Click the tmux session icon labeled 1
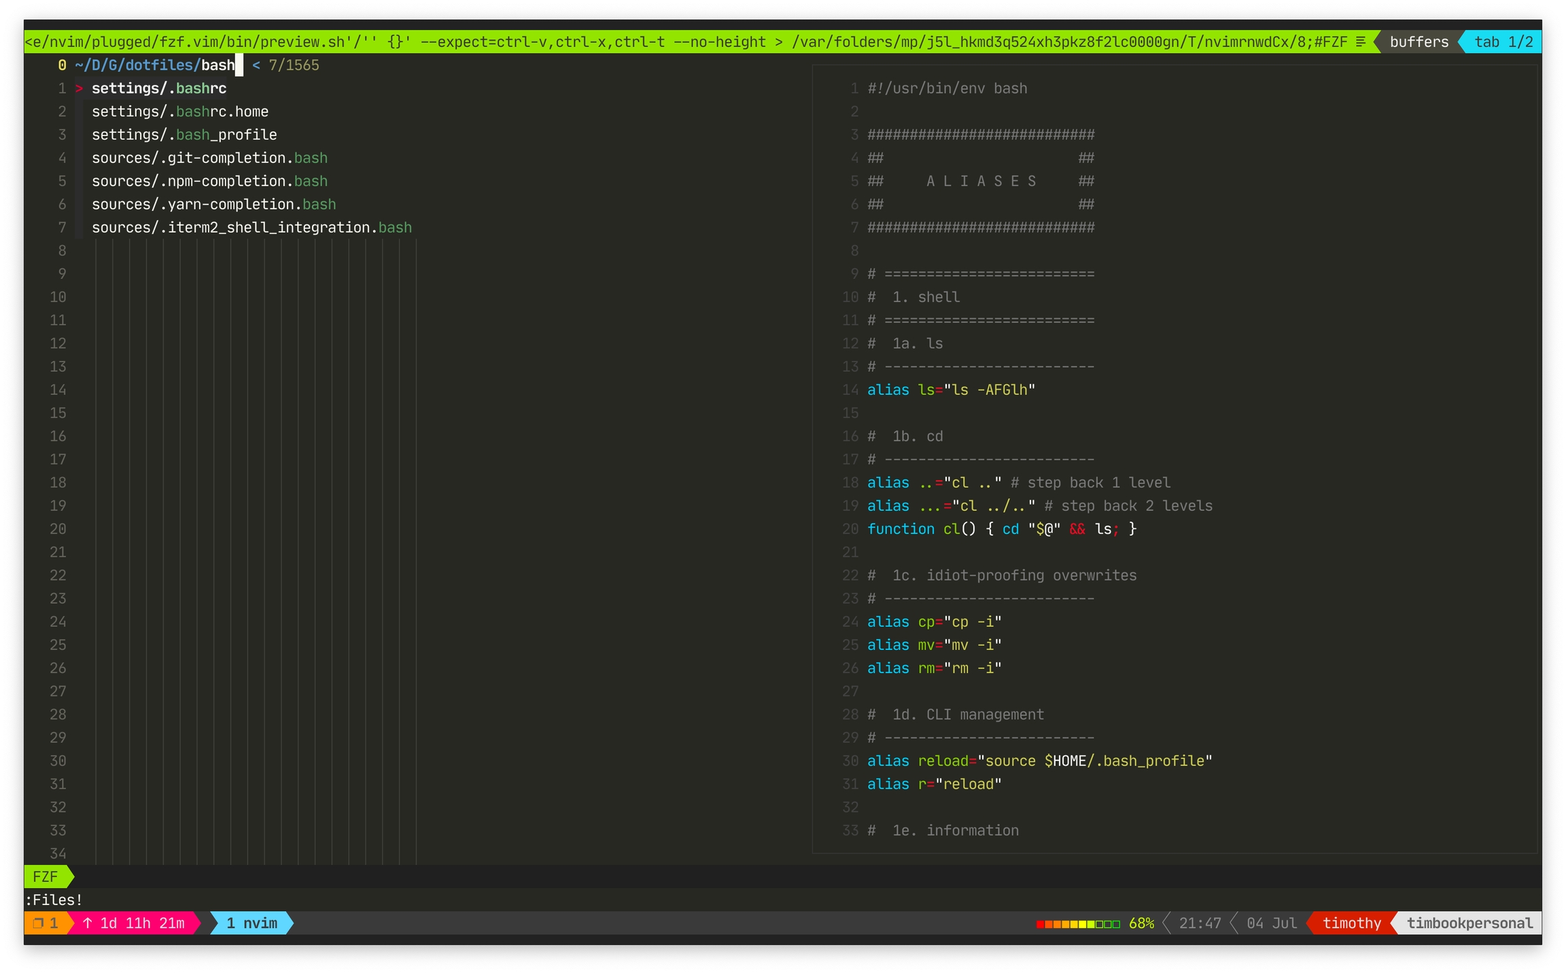This screenshot has height=973, width=1566. tap(39, 923)
